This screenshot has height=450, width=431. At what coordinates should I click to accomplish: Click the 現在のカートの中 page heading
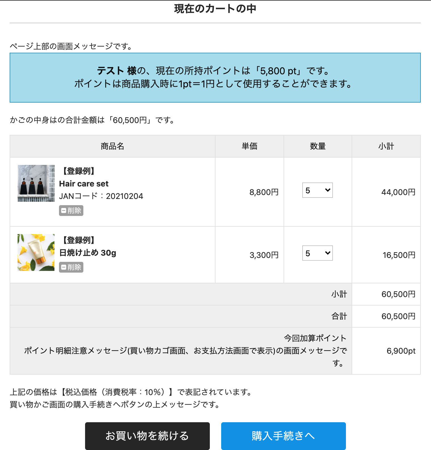click(x=215, y=9)
